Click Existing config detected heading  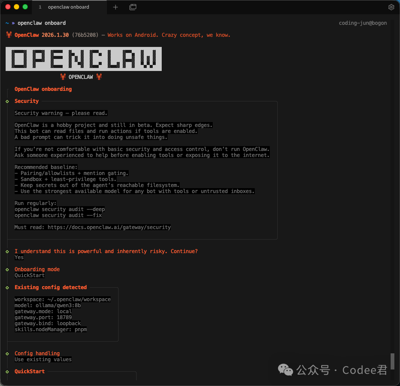pos(51,287)
